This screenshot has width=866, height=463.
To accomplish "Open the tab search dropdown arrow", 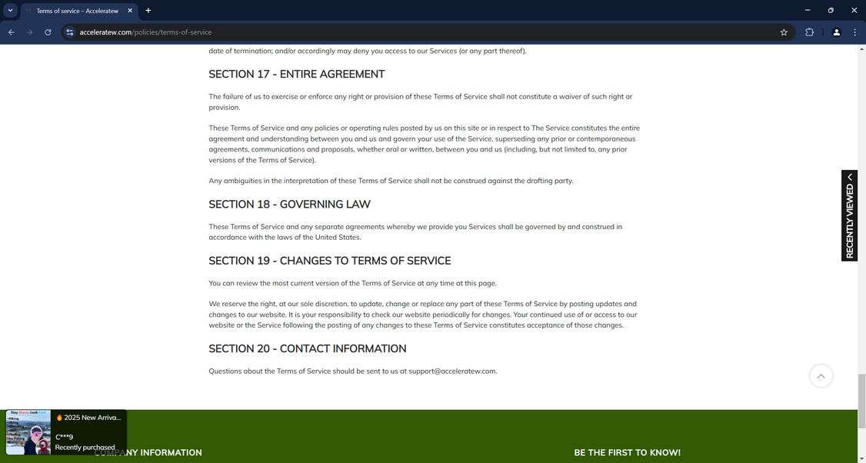I will [x=10, y=10].
